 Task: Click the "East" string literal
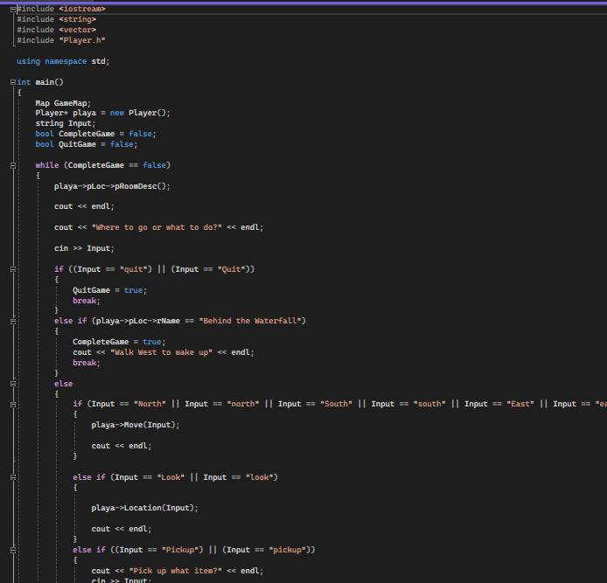click(520, 405)
